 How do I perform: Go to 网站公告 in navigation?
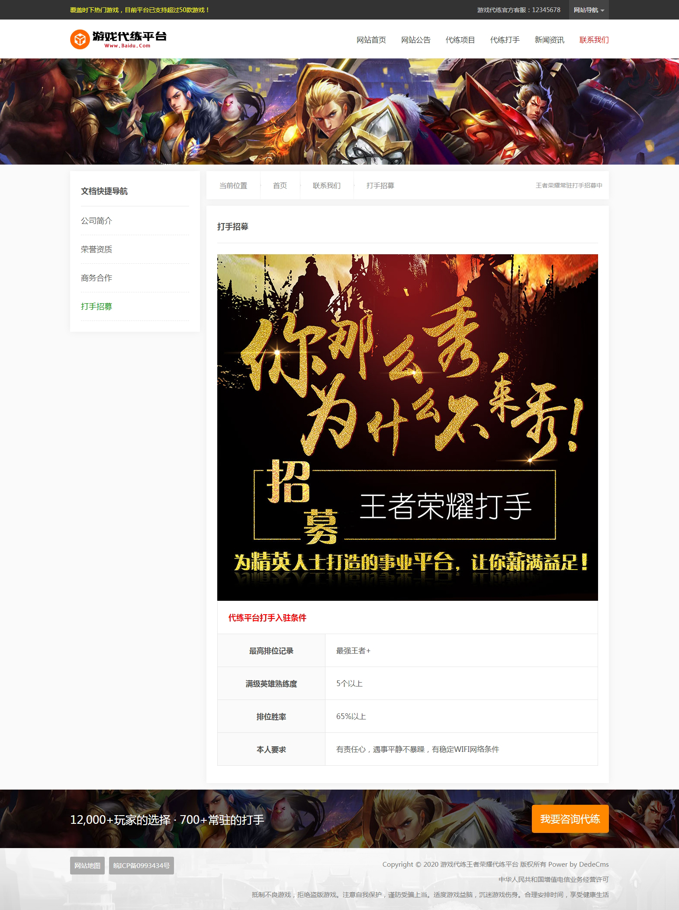[415, 40]
